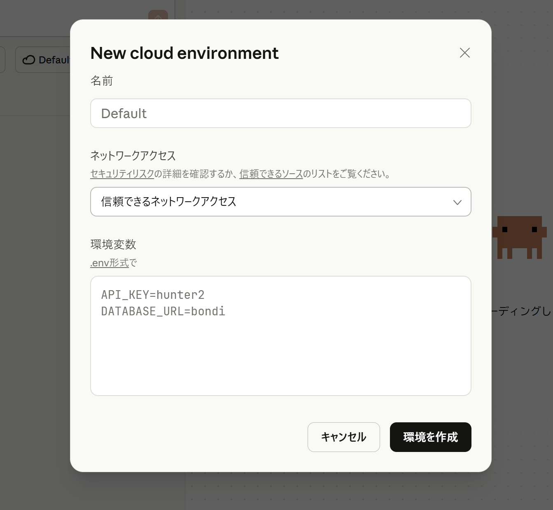553x510 pixels.
Task: Click the brown pixel mascot icon
Action: tap(520, 237)
